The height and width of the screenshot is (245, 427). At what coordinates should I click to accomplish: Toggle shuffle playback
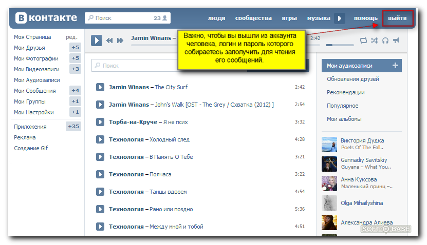coord(374,40)
